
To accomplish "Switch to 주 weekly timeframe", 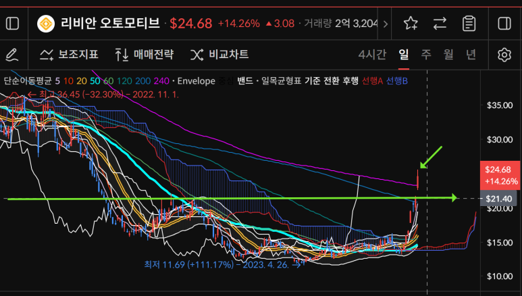I will click(x=426, y=54).
